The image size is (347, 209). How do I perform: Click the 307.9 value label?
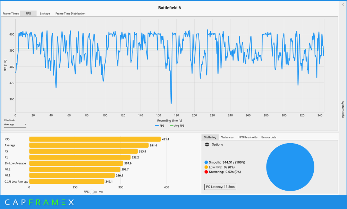click(x=128, y=163)
